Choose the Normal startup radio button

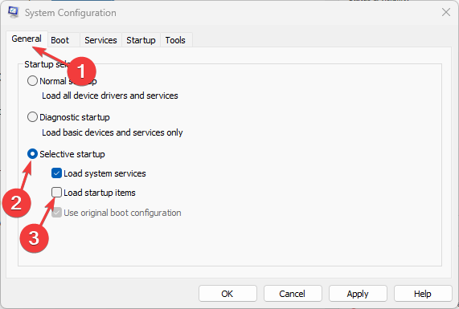click(x=32, y=81)
